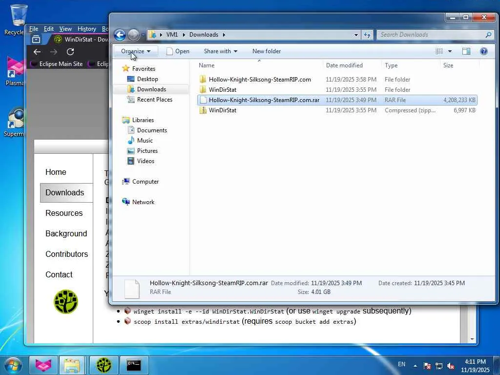Open the browser's View menu
The height and width of the screenshot is (375, 500).
[x=65, y=29]
